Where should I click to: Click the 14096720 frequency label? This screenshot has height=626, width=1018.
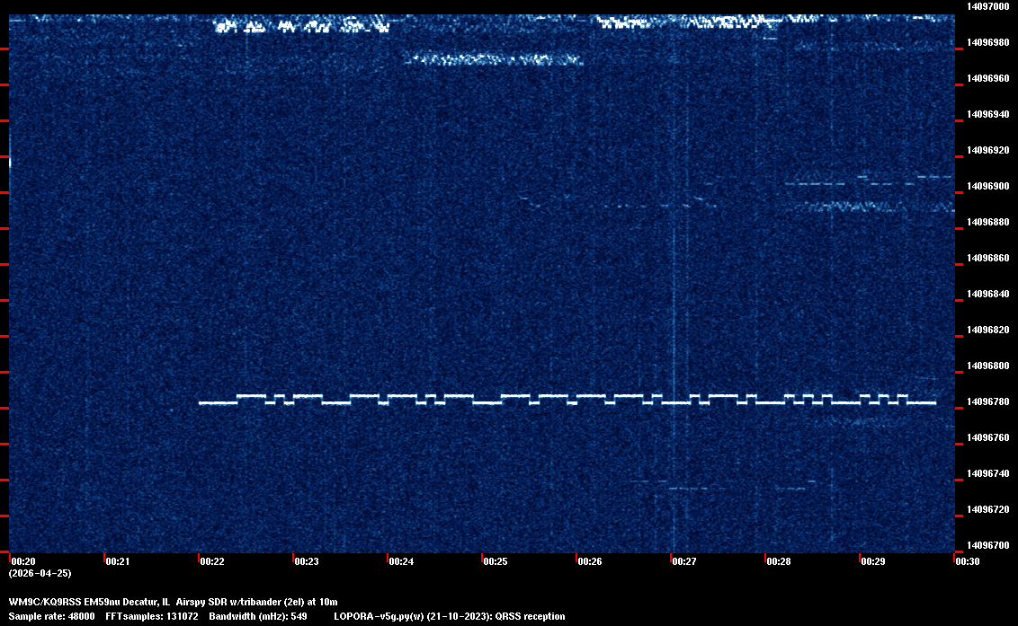(988, 510)
